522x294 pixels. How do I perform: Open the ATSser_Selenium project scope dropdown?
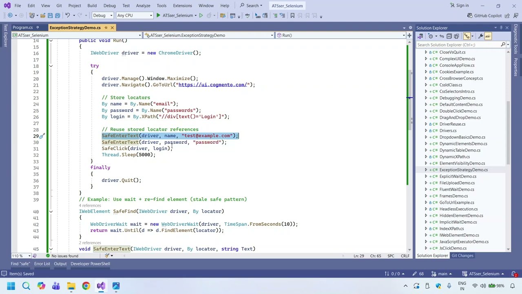77,35
